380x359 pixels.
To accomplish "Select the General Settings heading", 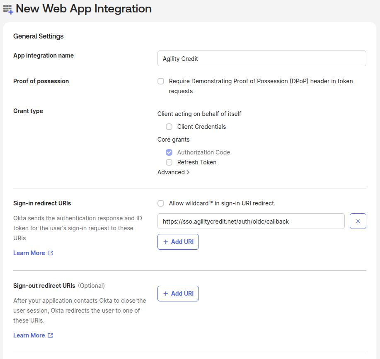I will [x=38, y=36].
